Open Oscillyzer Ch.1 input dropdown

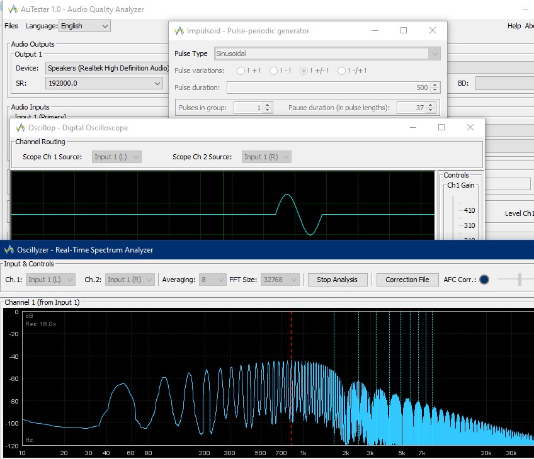point(50,280)
